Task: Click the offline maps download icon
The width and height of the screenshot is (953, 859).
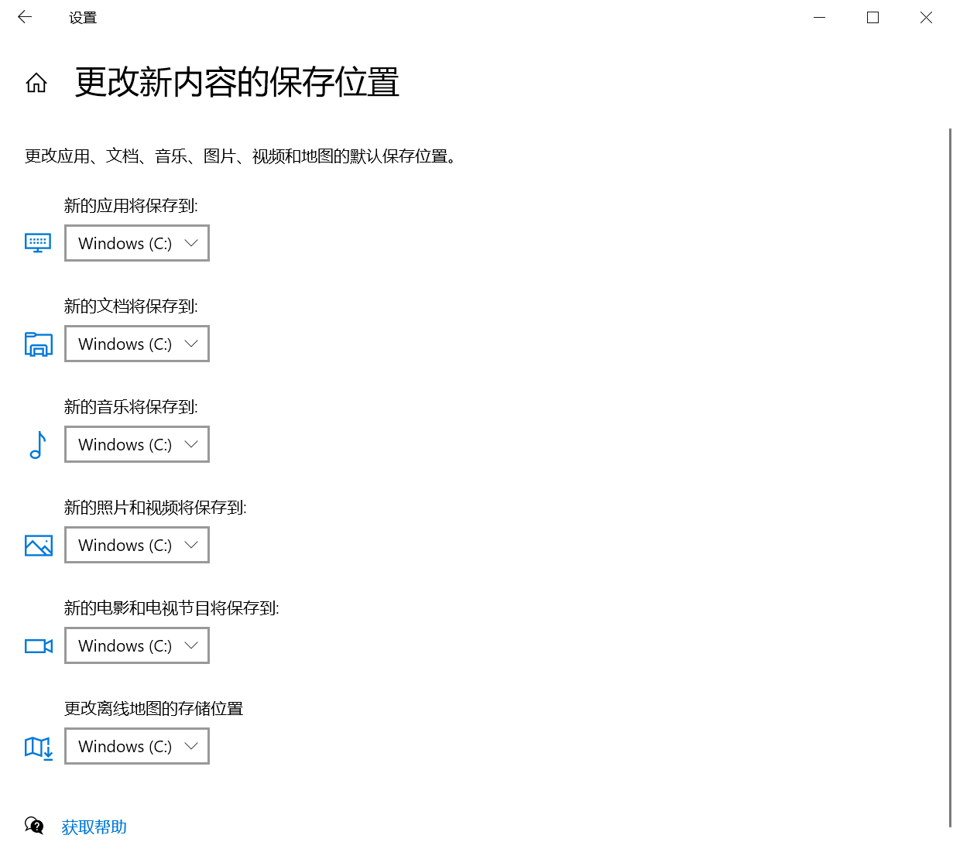Action: 39,748
